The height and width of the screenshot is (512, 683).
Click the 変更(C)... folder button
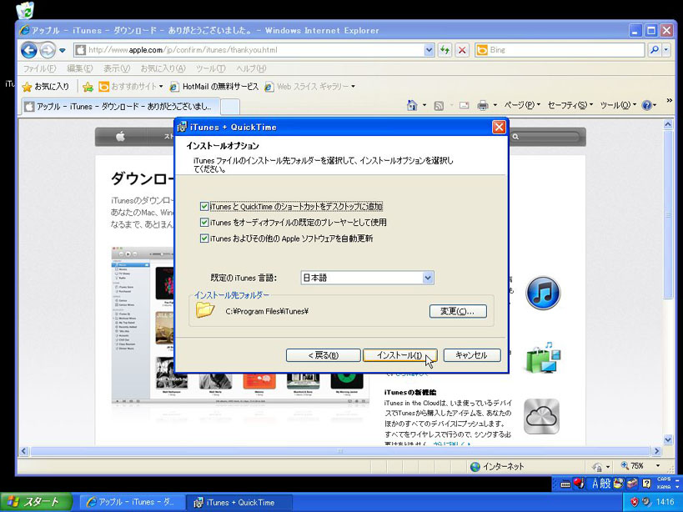coord(458,311)
